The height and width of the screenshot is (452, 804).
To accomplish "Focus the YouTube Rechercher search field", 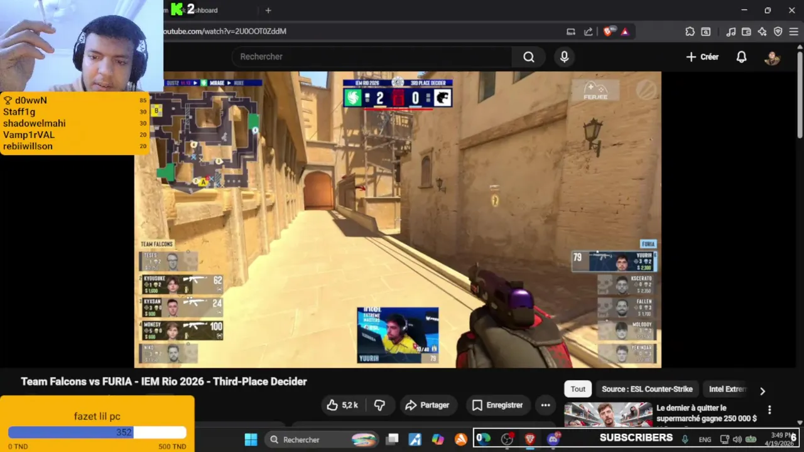I will click(372, 56).
